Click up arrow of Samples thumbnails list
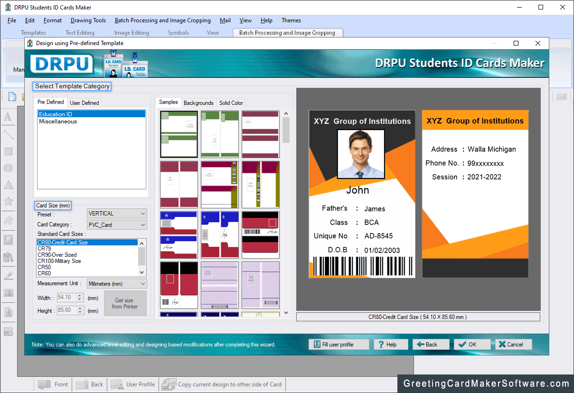The image size is (574, 393). 286,113
